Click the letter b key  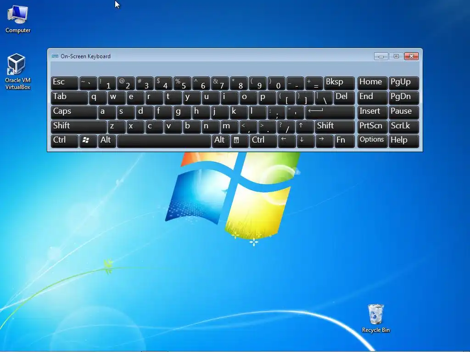point(192,126)
